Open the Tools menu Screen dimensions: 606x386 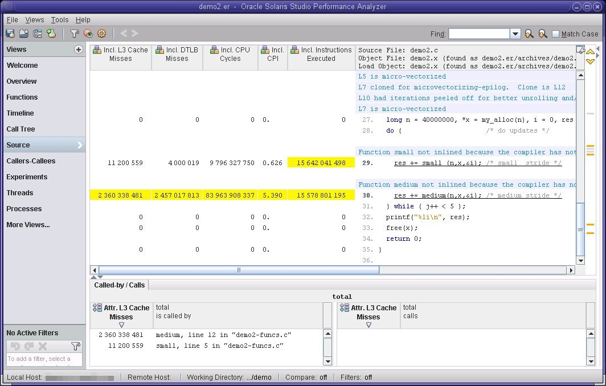(59, 19)
